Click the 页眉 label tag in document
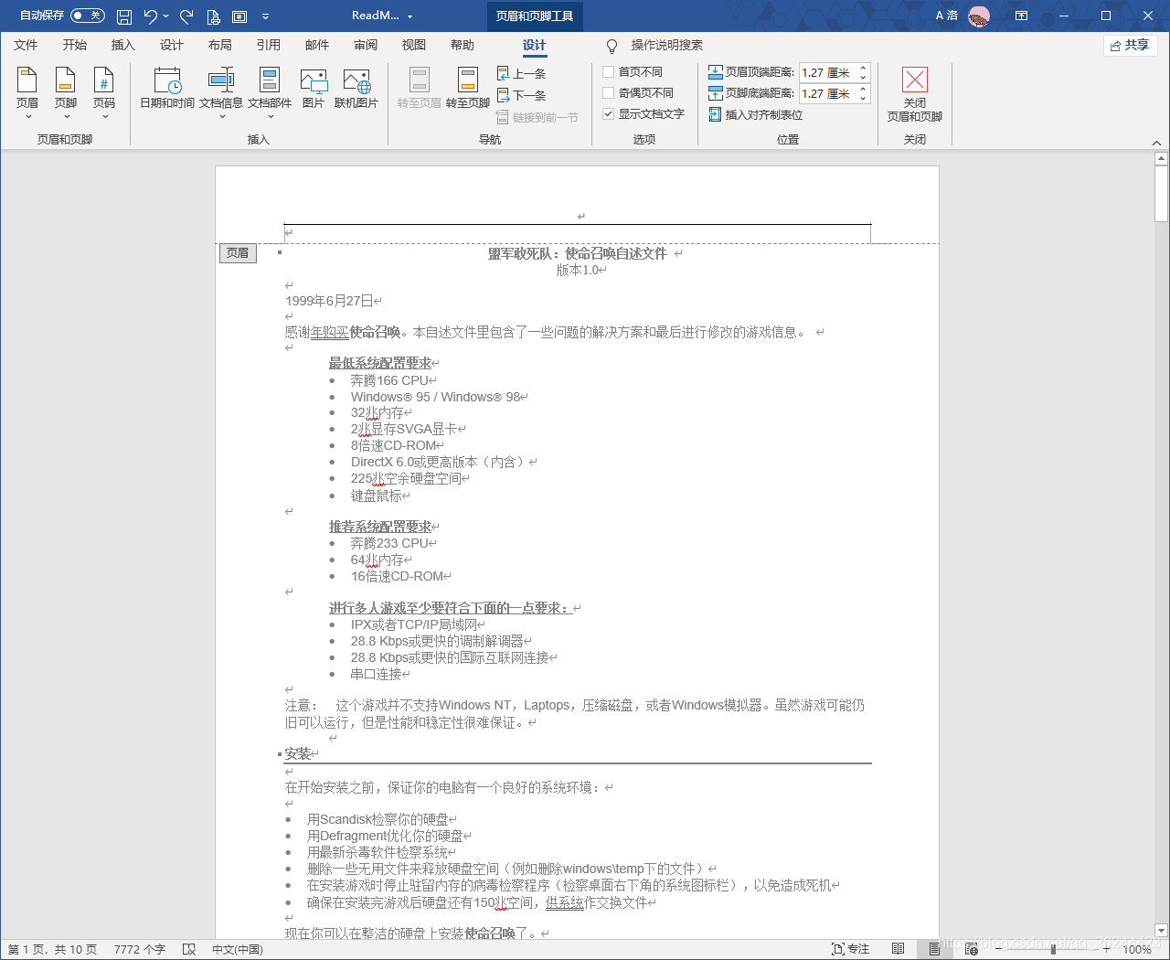Image resolution: width=1170 pixels, height=960 pixels. coord(238,253)
